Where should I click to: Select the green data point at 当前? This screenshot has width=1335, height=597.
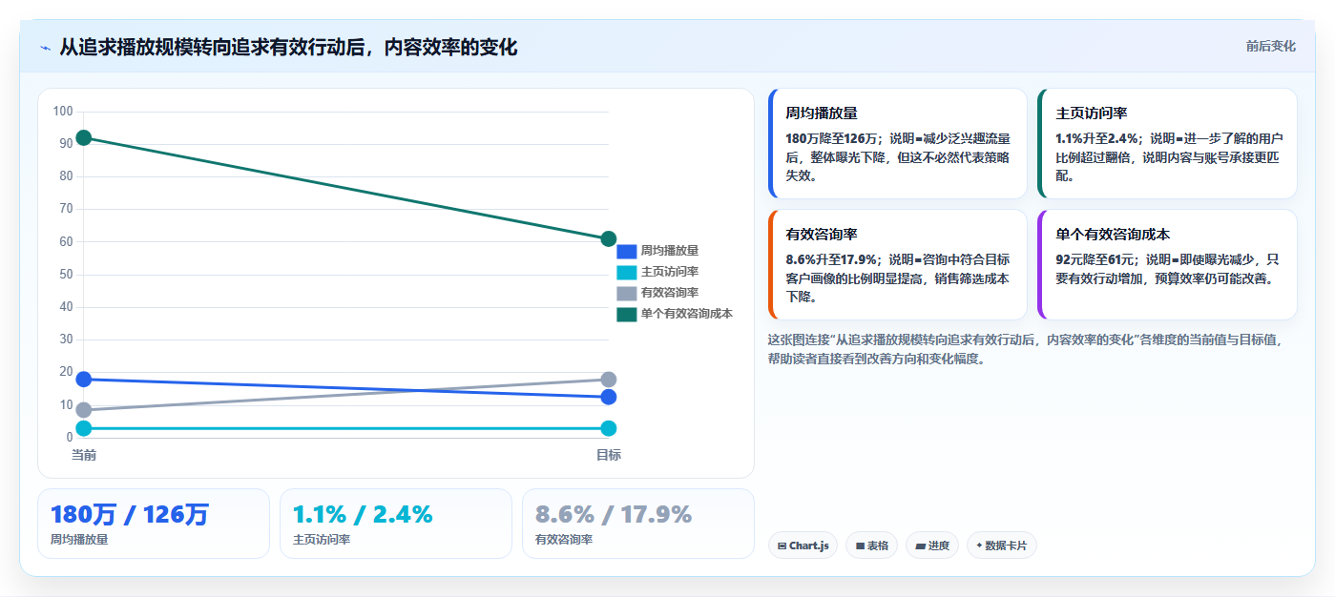[x=84, y=138]
